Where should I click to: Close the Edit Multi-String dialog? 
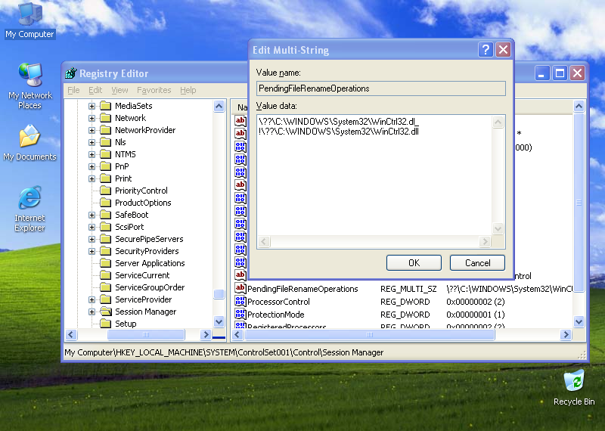click(x=503, y=49)
